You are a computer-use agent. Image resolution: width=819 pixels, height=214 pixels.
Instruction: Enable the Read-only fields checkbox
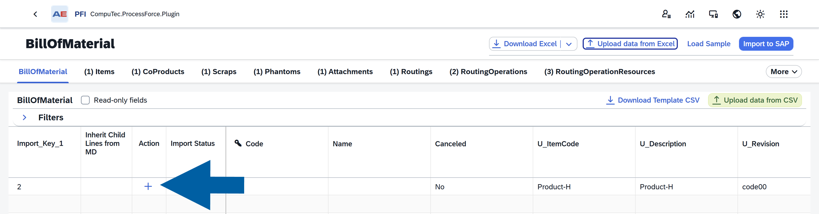point(85,100)
